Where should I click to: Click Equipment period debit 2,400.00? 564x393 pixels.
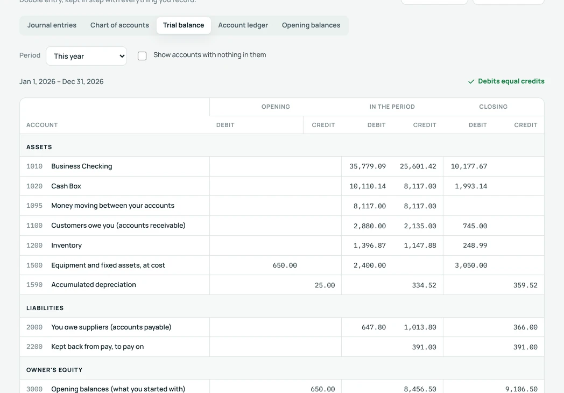370,265
